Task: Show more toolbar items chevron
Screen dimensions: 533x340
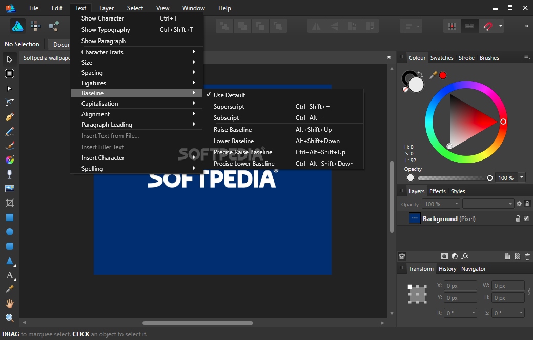Action: click(x=526, y=26)
